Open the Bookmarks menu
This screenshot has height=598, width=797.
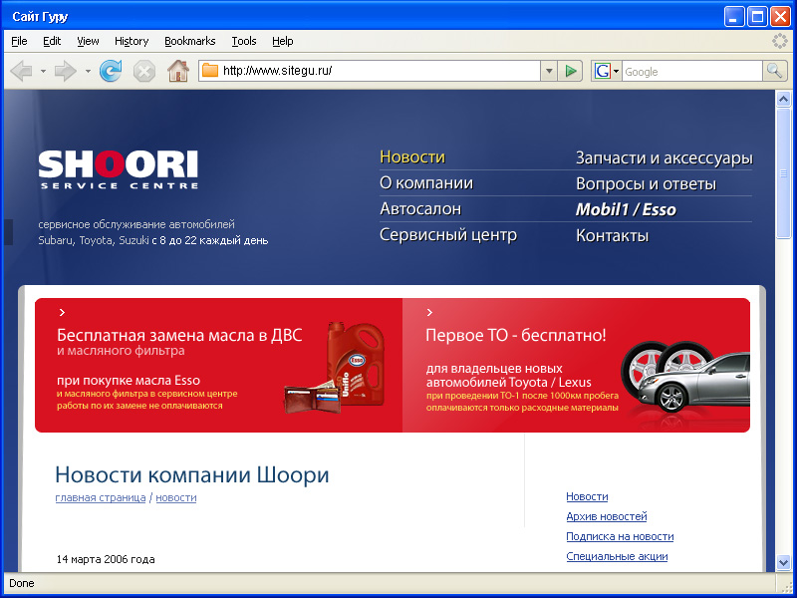coord(190,41)
